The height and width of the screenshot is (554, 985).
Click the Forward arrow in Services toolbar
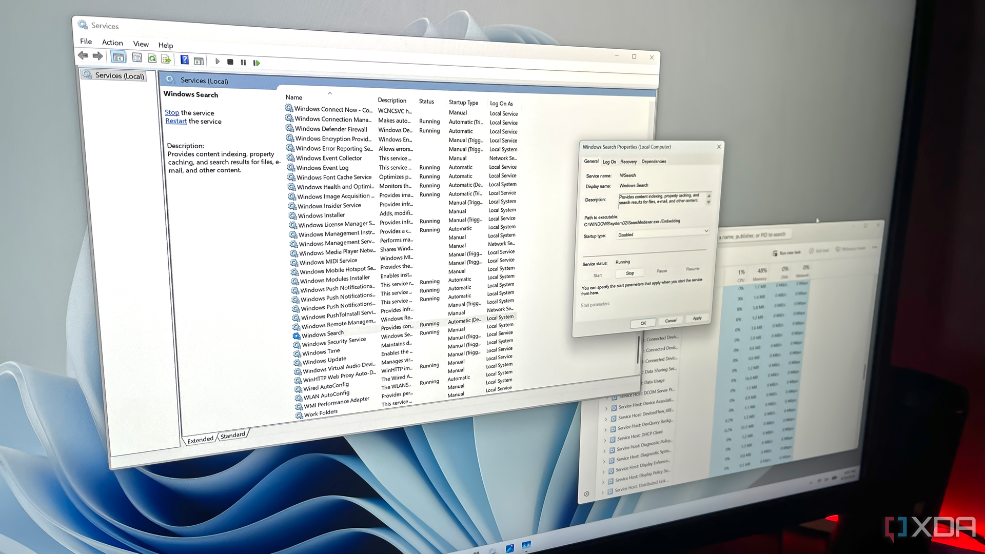pos(97,56)
